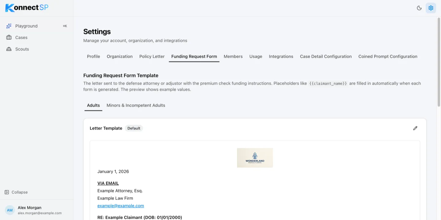441x220 pixels.
Task: Click the VIA EMAIL underlined text
Action: pyautogui.click(x=108, y=183)
